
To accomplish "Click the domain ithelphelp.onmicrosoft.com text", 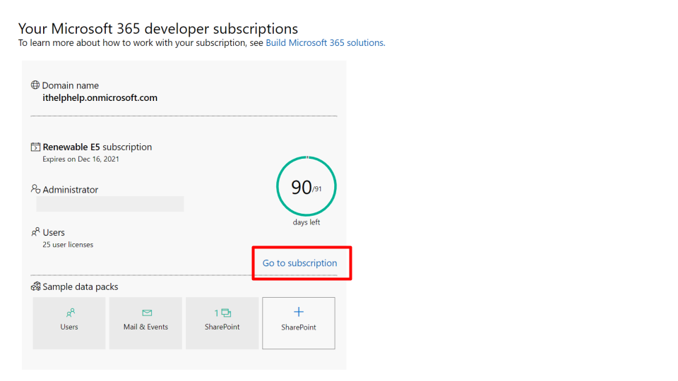I will tap(100, 97).
